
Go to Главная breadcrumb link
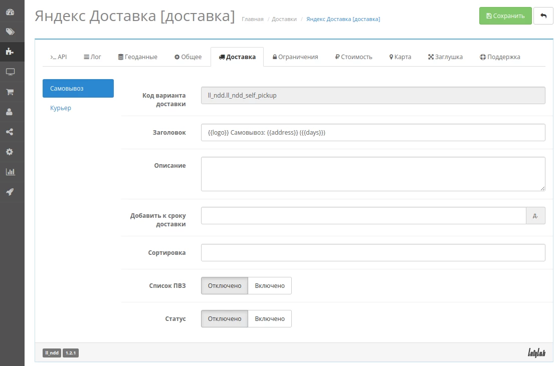(253, 19)
